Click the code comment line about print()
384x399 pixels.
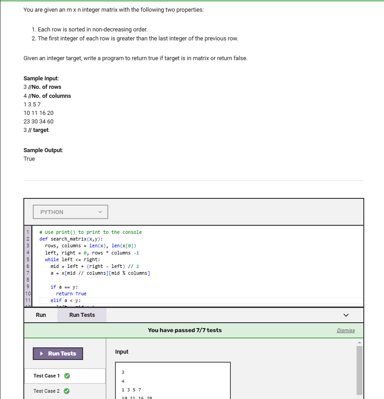pyautogui.click(x=90, y=232)
